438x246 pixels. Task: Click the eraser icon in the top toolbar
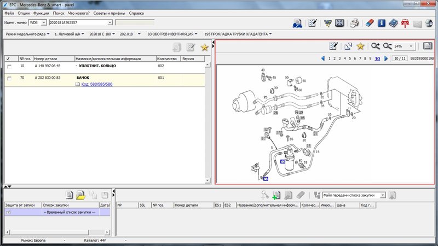(x=368, y=23)
